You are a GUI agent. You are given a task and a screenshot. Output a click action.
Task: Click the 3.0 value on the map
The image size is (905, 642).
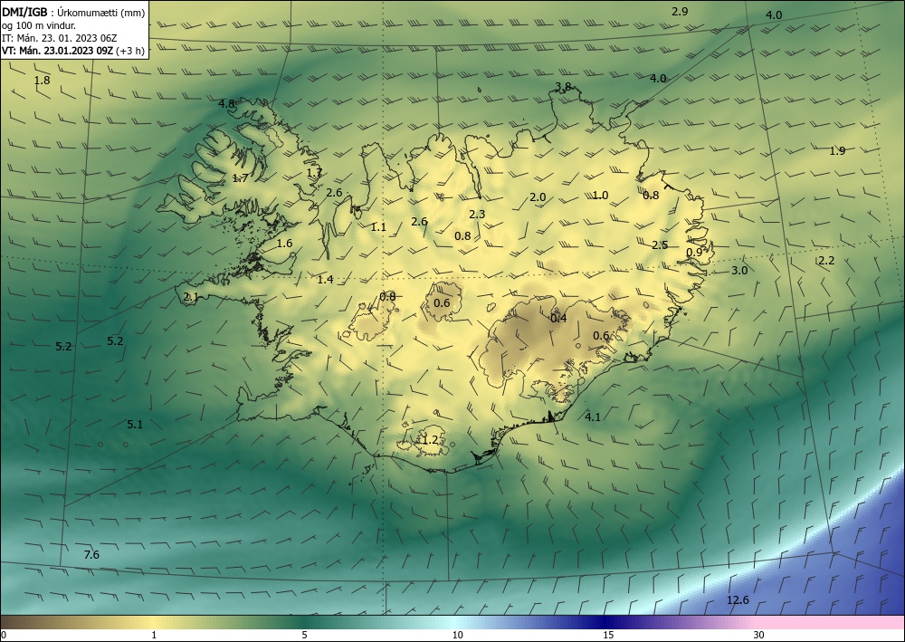point(739,270)
